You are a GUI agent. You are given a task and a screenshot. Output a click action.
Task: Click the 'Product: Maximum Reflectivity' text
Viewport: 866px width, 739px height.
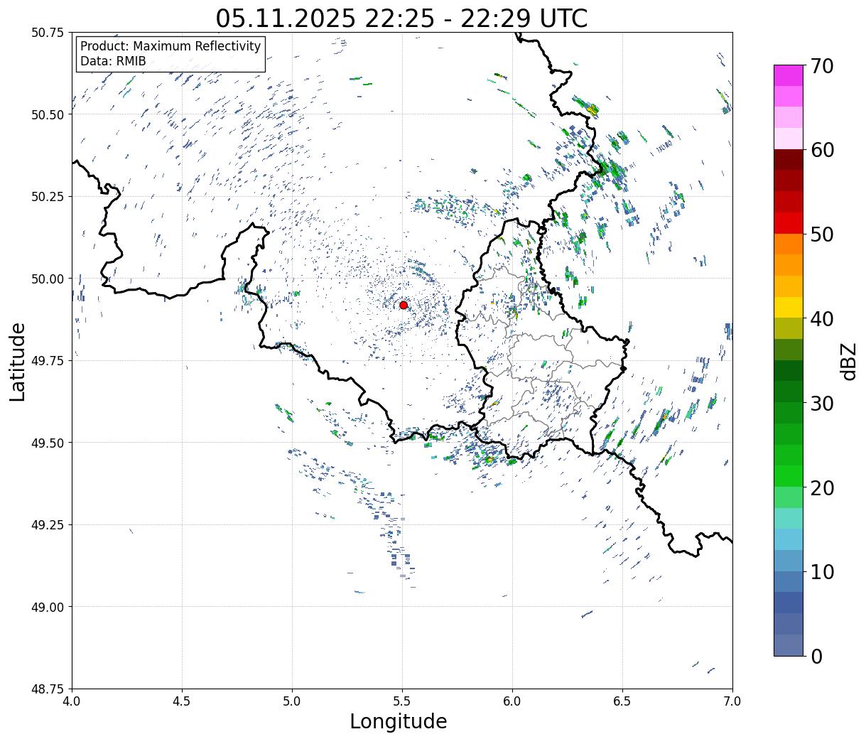click(x=171, y=46)
